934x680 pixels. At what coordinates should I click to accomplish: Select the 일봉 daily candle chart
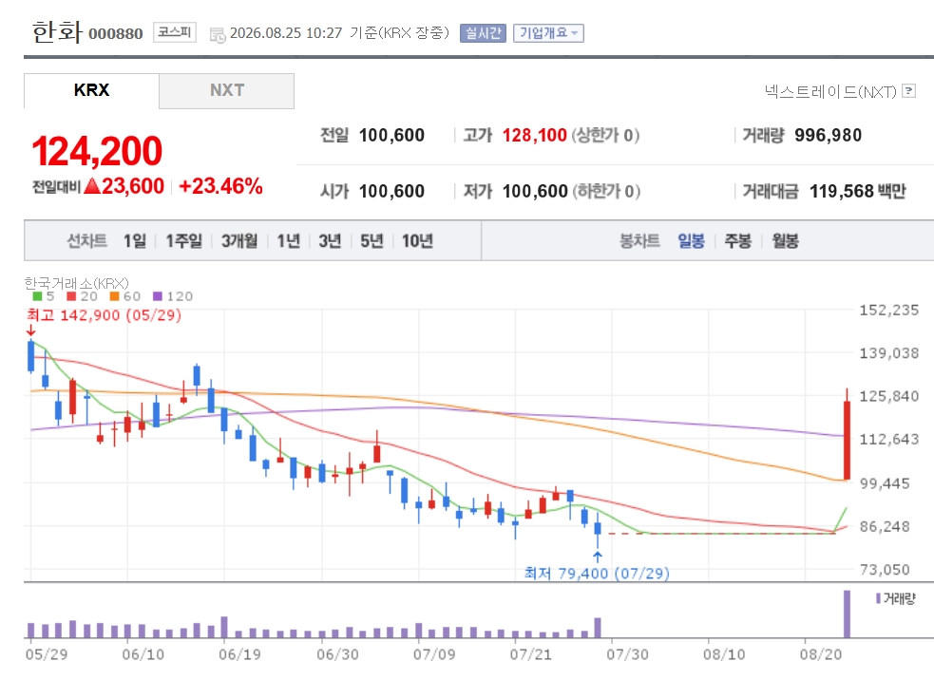click(x=691, y=241)
